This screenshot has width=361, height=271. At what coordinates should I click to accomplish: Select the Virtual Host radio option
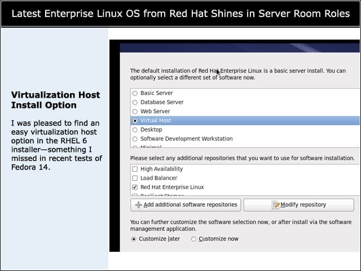click(x=135, y=120)
